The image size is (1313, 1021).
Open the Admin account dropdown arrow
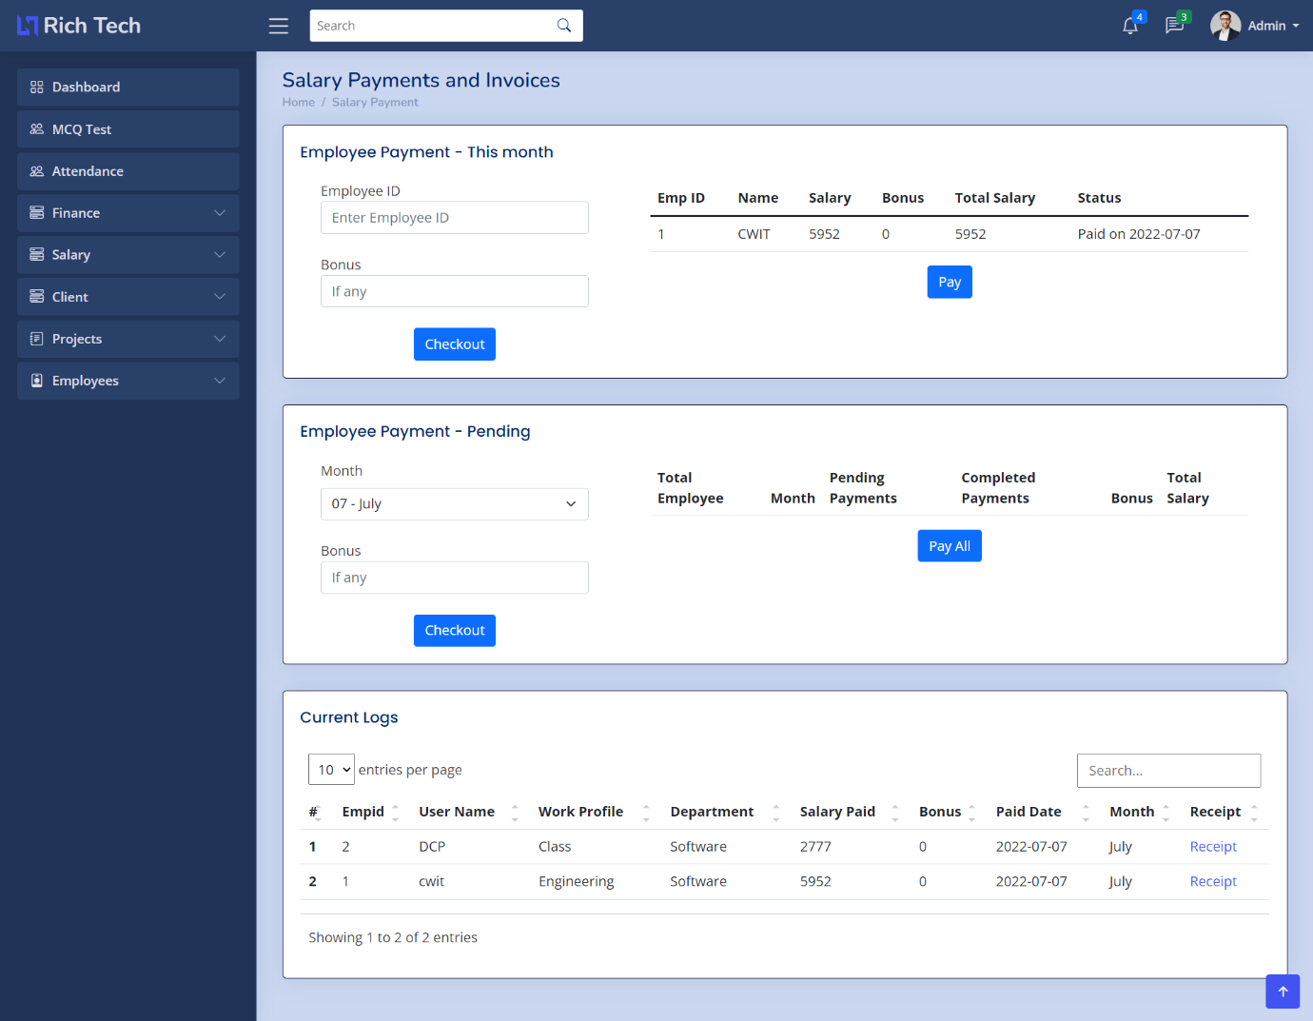click(x=1296, y=26)
